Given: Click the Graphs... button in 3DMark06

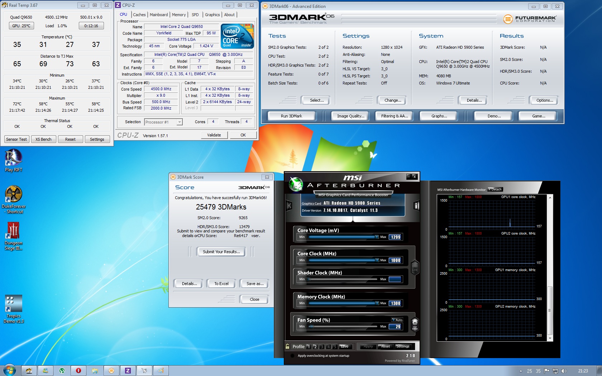Looking at the screenshot, I should pyautogui.click(x=439, y=116).
